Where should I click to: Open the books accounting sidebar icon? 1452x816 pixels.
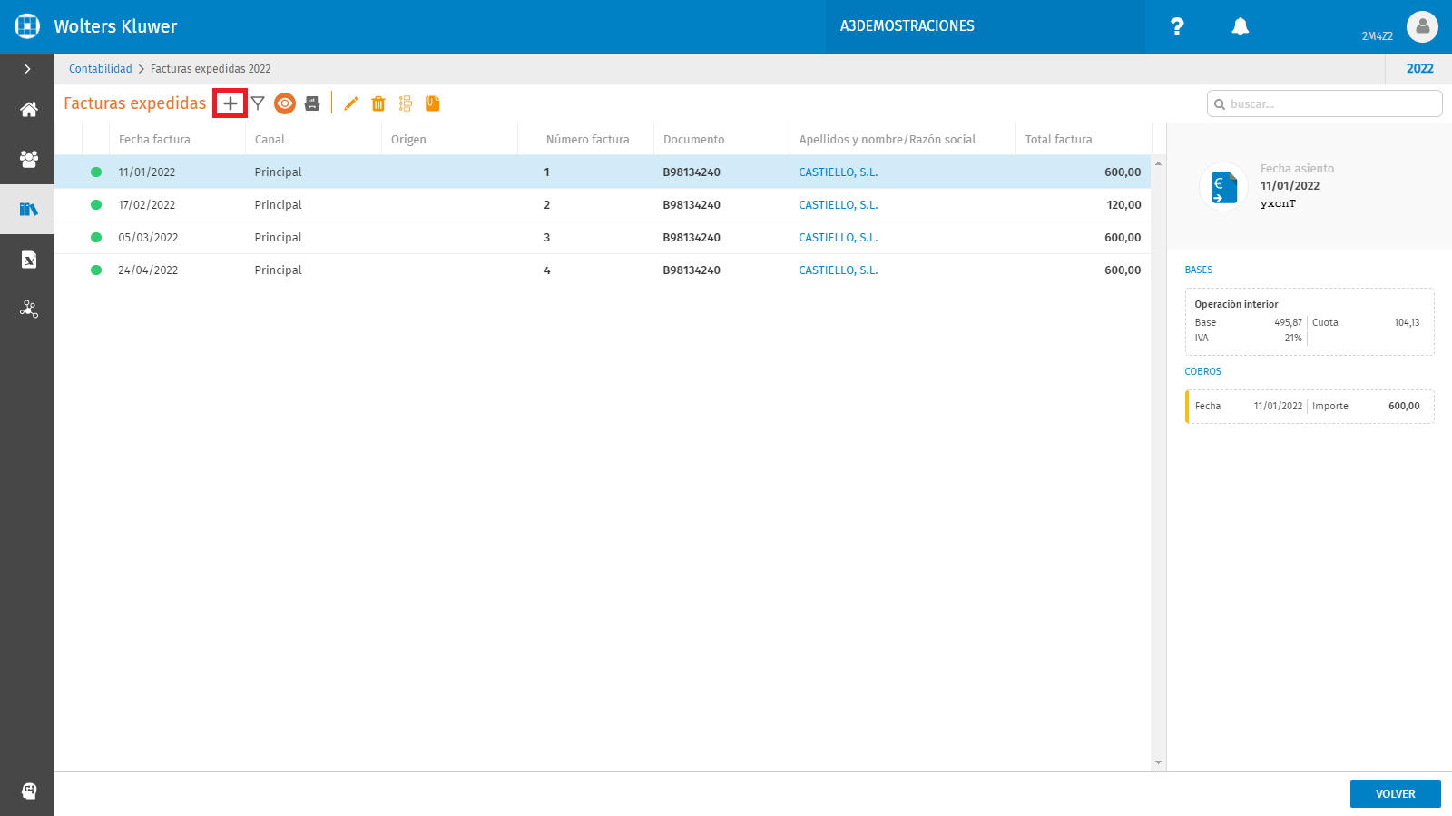pyautogui.click(x=29, y=209)
